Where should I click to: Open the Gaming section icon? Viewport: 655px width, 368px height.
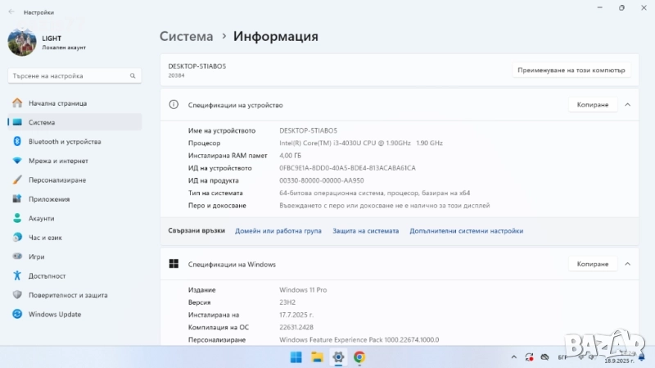point(16,257)
